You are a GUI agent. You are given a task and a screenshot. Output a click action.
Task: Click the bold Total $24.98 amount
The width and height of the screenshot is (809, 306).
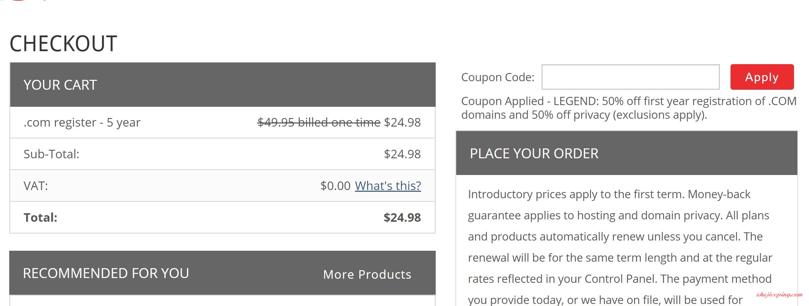click(402, 217)
